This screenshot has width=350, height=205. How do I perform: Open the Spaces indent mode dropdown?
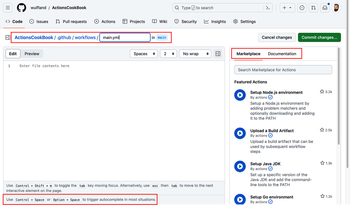tap(144, 54)
